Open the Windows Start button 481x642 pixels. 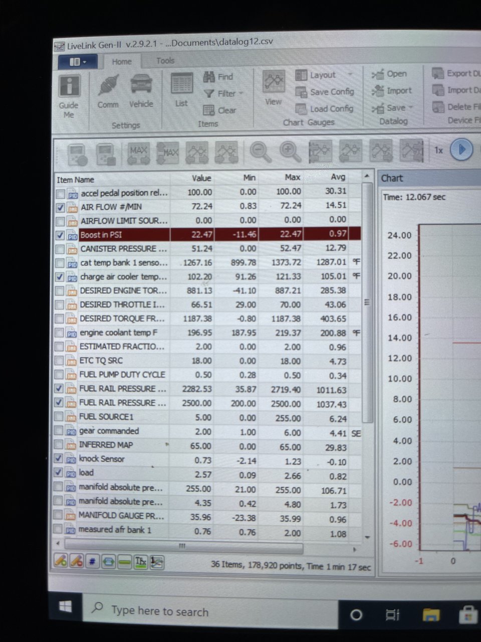point(65,606)
